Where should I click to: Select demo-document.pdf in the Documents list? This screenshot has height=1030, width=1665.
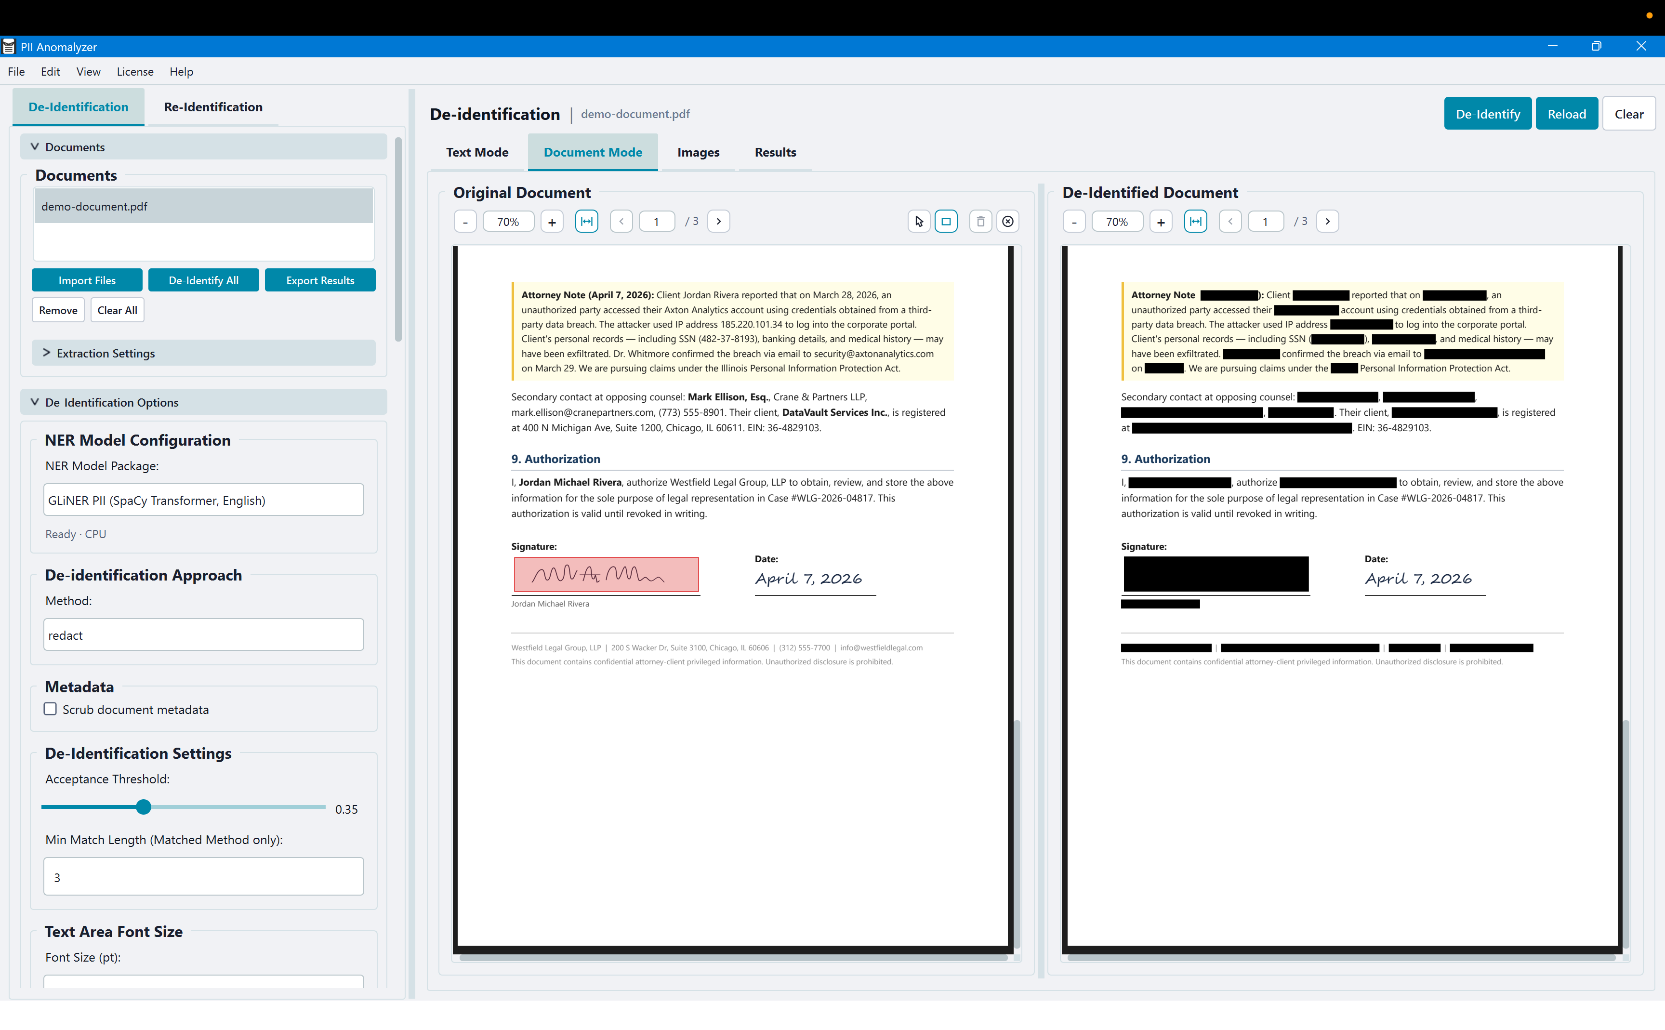coord(202,206)
